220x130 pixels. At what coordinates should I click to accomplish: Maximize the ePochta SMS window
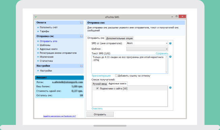[177, 17]
